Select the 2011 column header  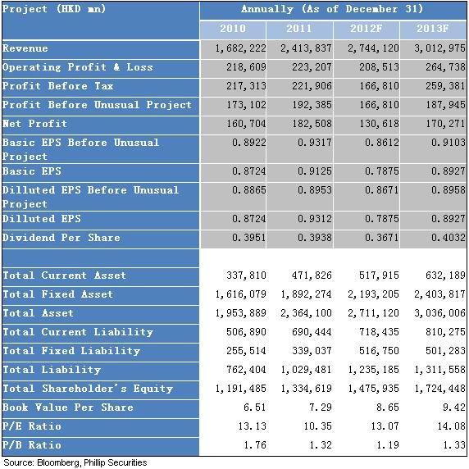coord(299,29)
